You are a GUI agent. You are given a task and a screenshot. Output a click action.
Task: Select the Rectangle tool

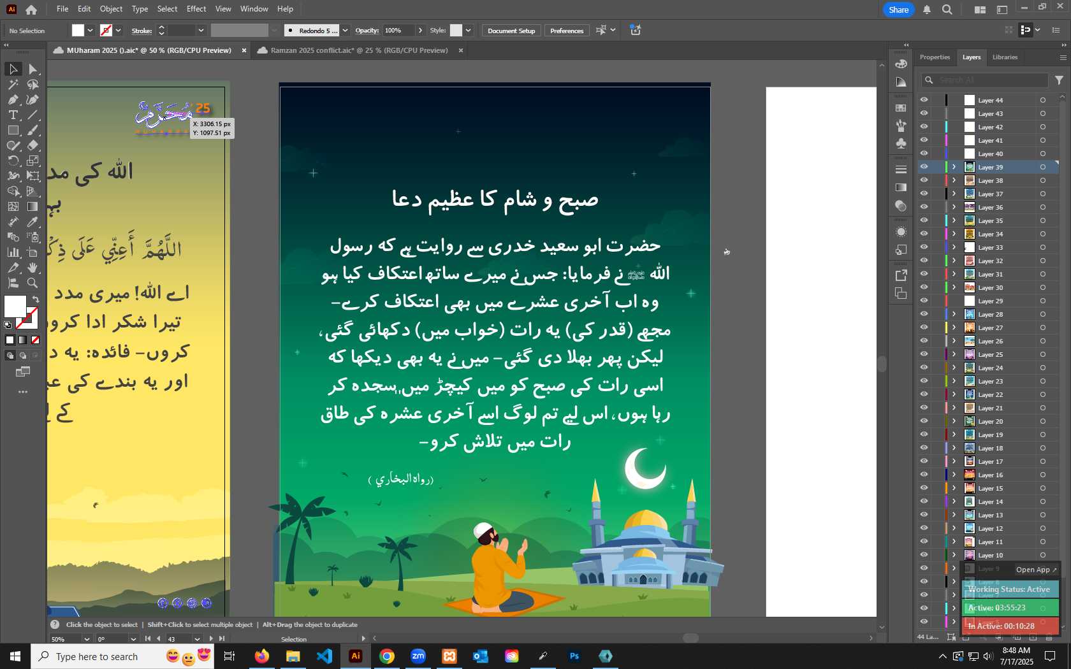(13, 130)
